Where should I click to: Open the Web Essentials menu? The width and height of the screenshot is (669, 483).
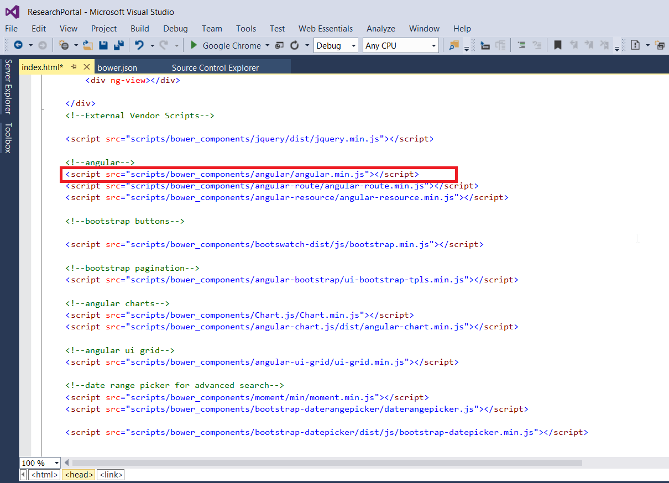(x=326, y=29)
